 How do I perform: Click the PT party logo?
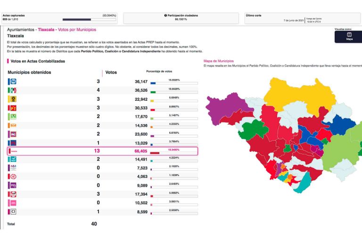click(x=13, y=108)
